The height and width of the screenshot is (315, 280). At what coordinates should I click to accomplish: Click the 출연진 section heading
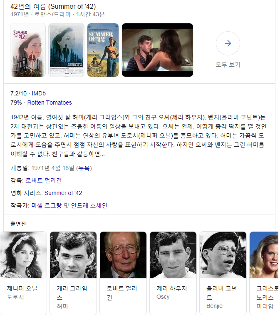(x=18, y=224)
